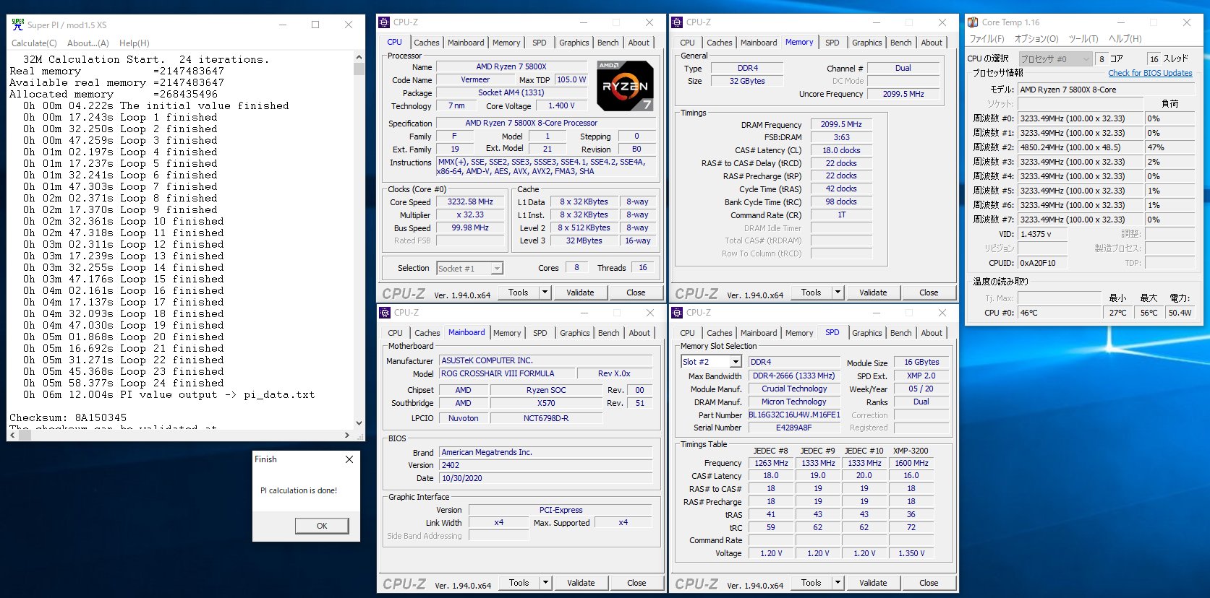Minimize the Core Temp window
Image resolution: width=1210 pixels, height=598 pixels.
click(1120, 22)
